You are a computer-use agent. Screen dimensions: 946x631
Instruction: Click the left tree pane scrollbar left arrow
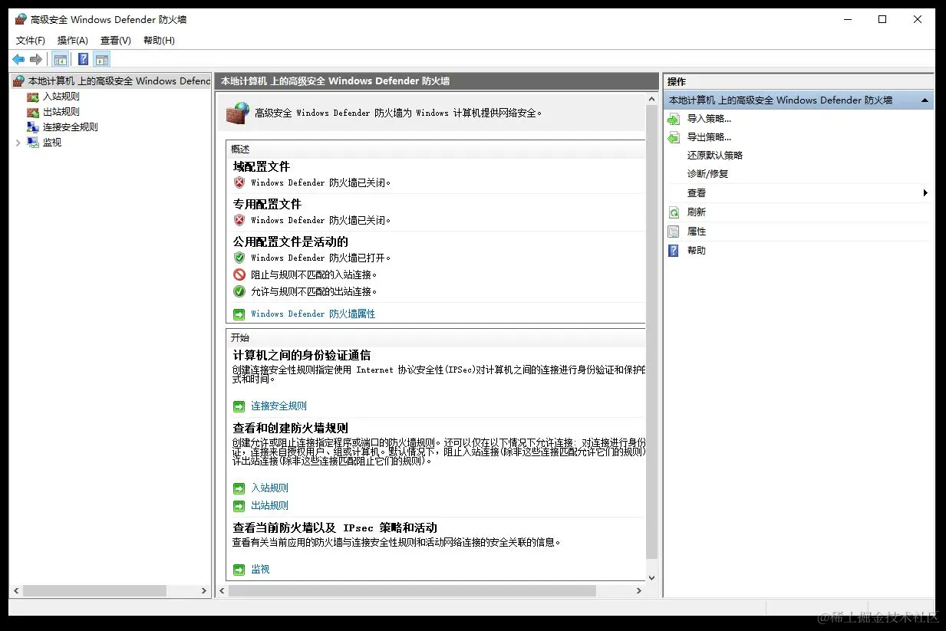[x=16, y=591]
